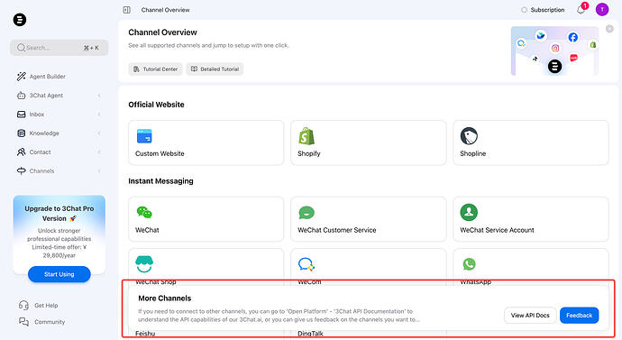
Task: Open the user avatar menu
Action: point(602,10)
